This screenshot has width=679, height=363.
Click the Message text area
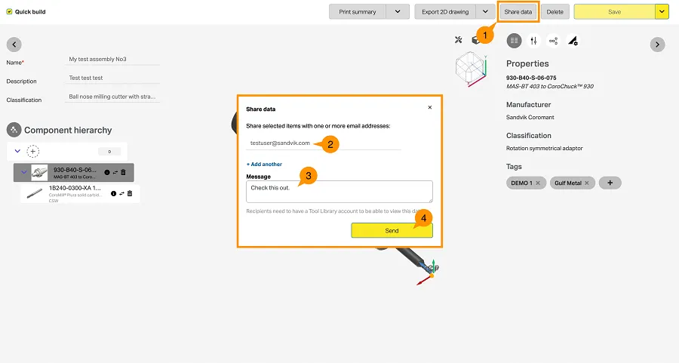pos(339,191)
